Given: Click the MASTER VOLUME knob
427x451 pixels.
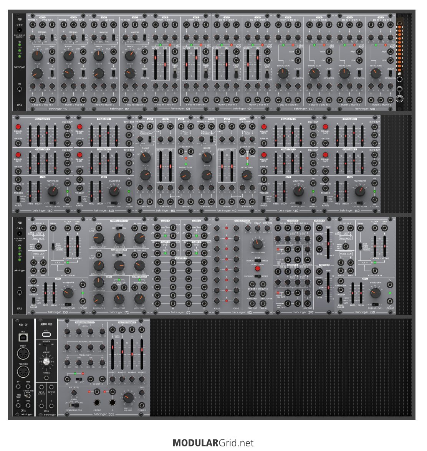Looking at the screenshot, I should pos(128,398).
